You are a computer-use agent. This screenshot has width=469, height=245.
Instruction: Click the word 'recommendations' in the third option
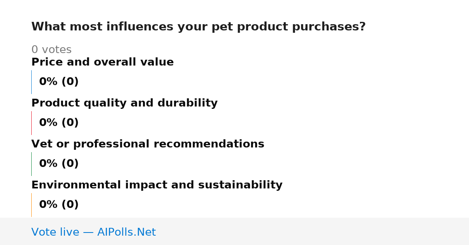coord(208,144)
